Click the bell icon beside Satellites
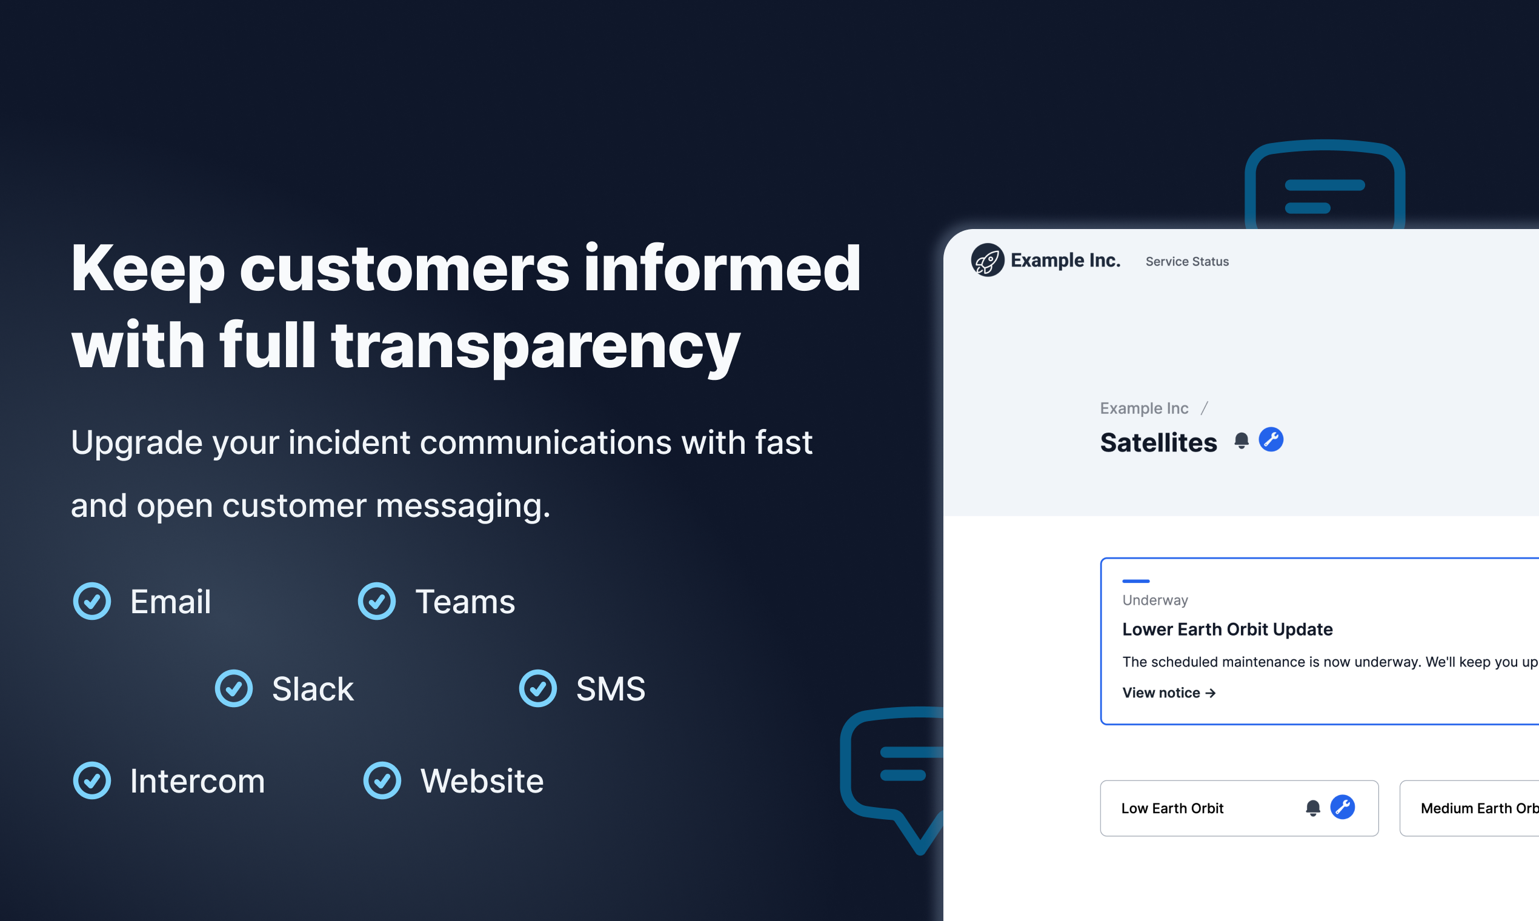The height and width of the screenshot is (921, 1539). (x=1241, y=441)
